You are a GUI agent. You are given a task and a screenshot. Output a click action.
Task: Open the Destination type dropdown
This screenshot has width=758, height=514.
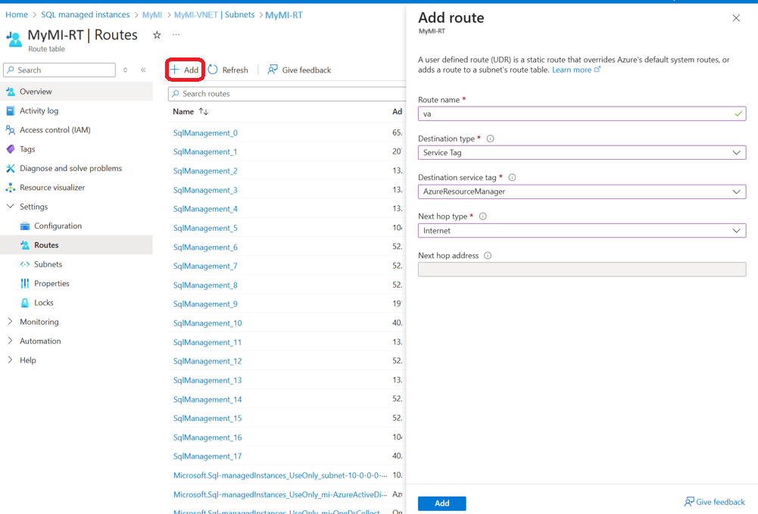tap(582, 153)
